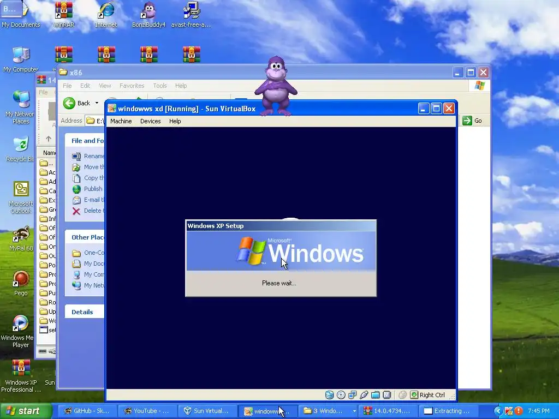This screenshot has height=419, width=559.
Task: Select My Network Places desktop icon
Action: tap(21, 107)
